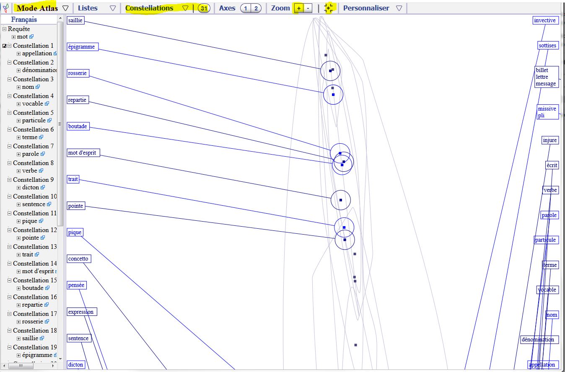This screenshot has height=372, width=565.
Task: Click external link icon beside 'vocable'
Action: (x=47, y=104)
